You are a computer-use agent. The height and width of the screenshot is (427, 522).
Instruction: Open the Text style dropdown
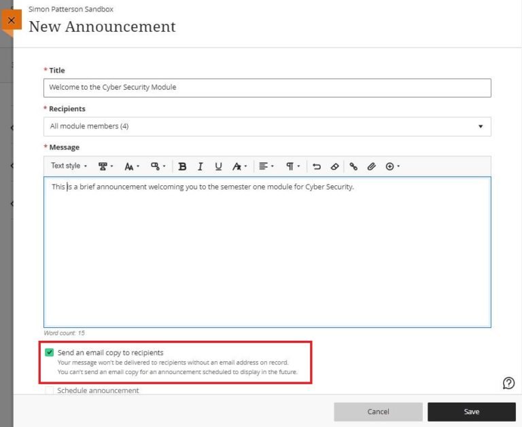69,166
